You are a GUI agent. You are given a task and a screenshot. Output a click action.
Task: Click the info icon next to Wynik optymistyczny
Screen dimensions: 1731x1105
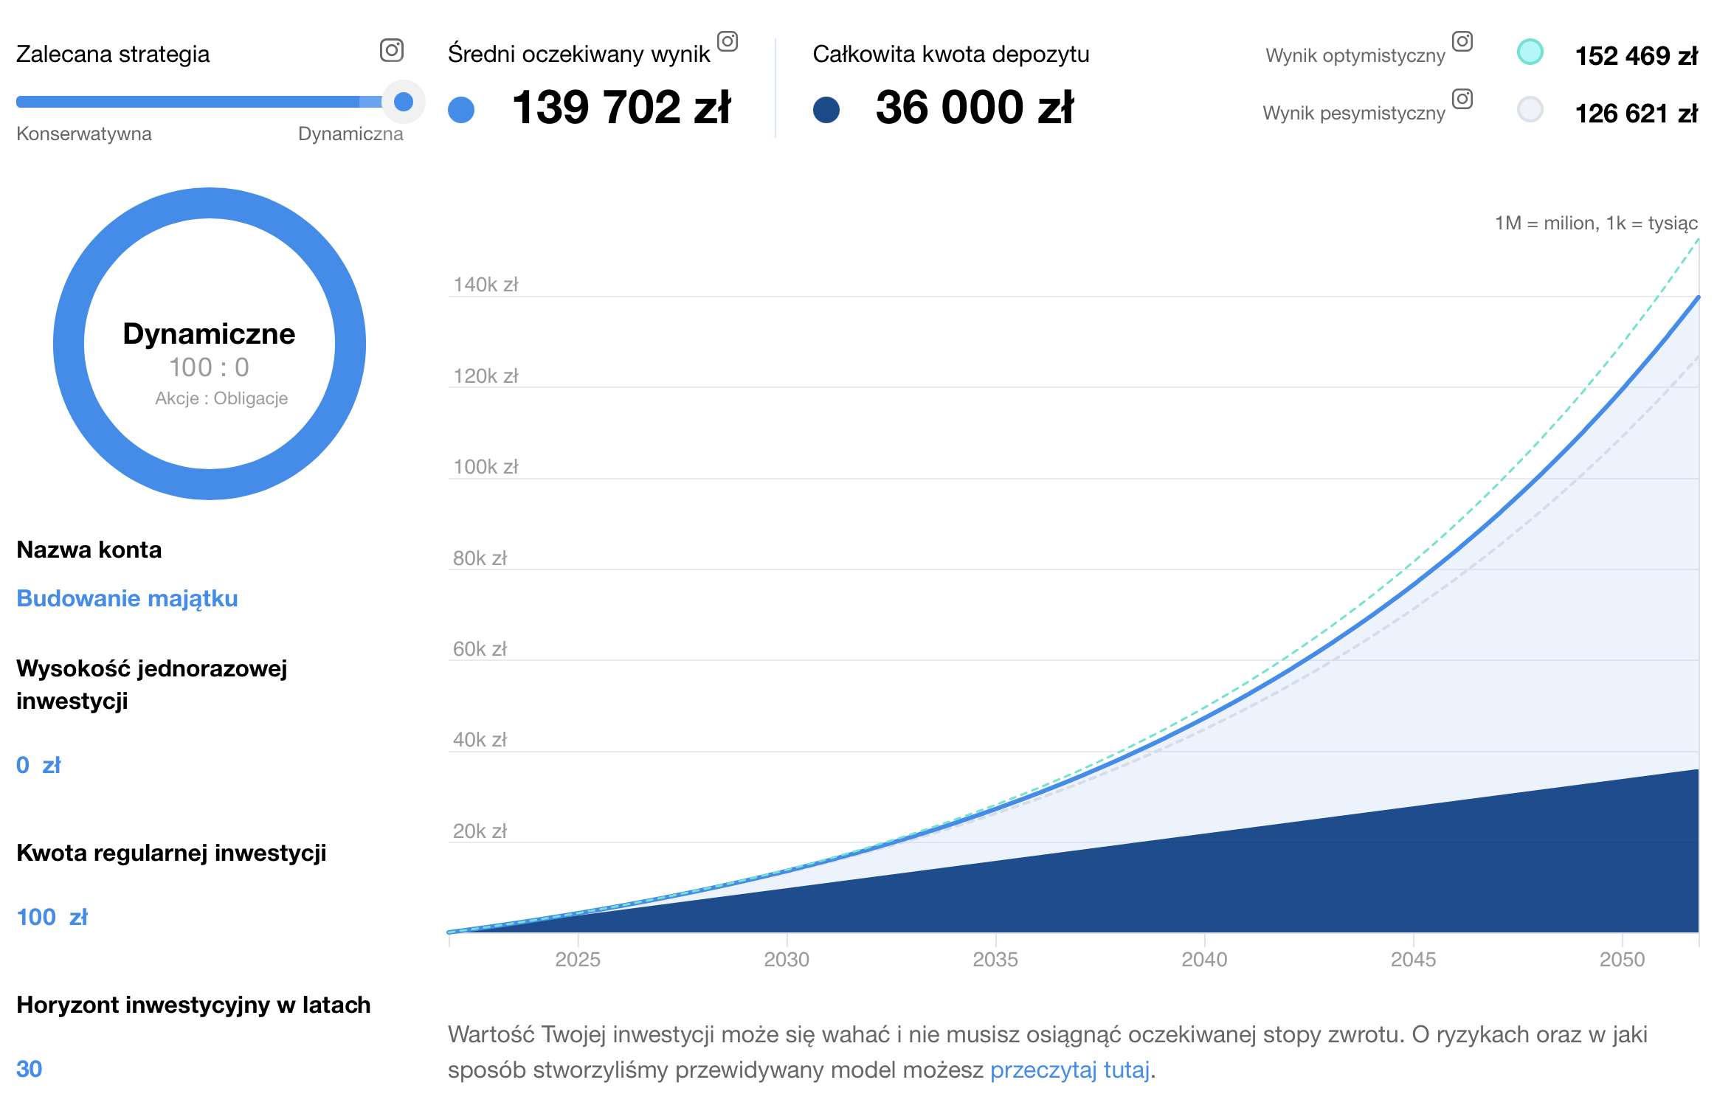pyautogui.click(x=1462, y=41)
